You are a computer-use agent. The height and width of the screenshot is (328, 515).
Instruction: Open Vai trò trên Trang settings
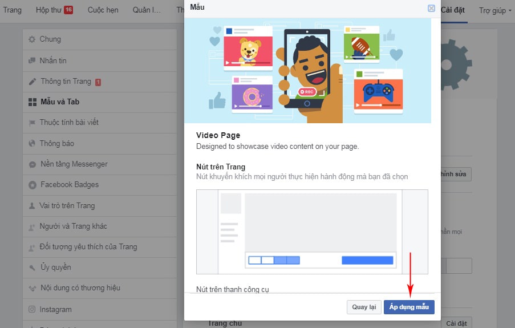pos(100,206)
